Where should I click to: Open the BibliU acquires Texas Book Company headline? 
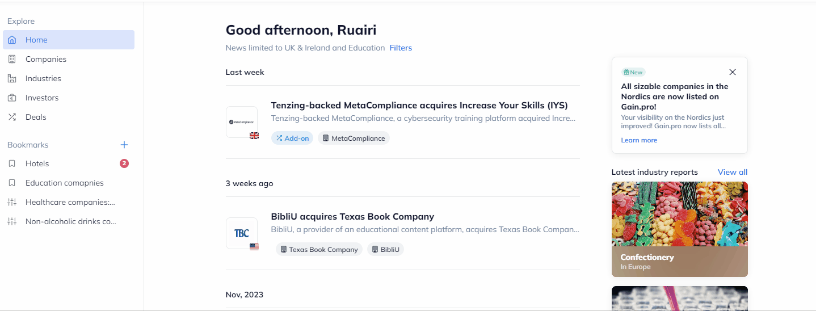point(352,216)
